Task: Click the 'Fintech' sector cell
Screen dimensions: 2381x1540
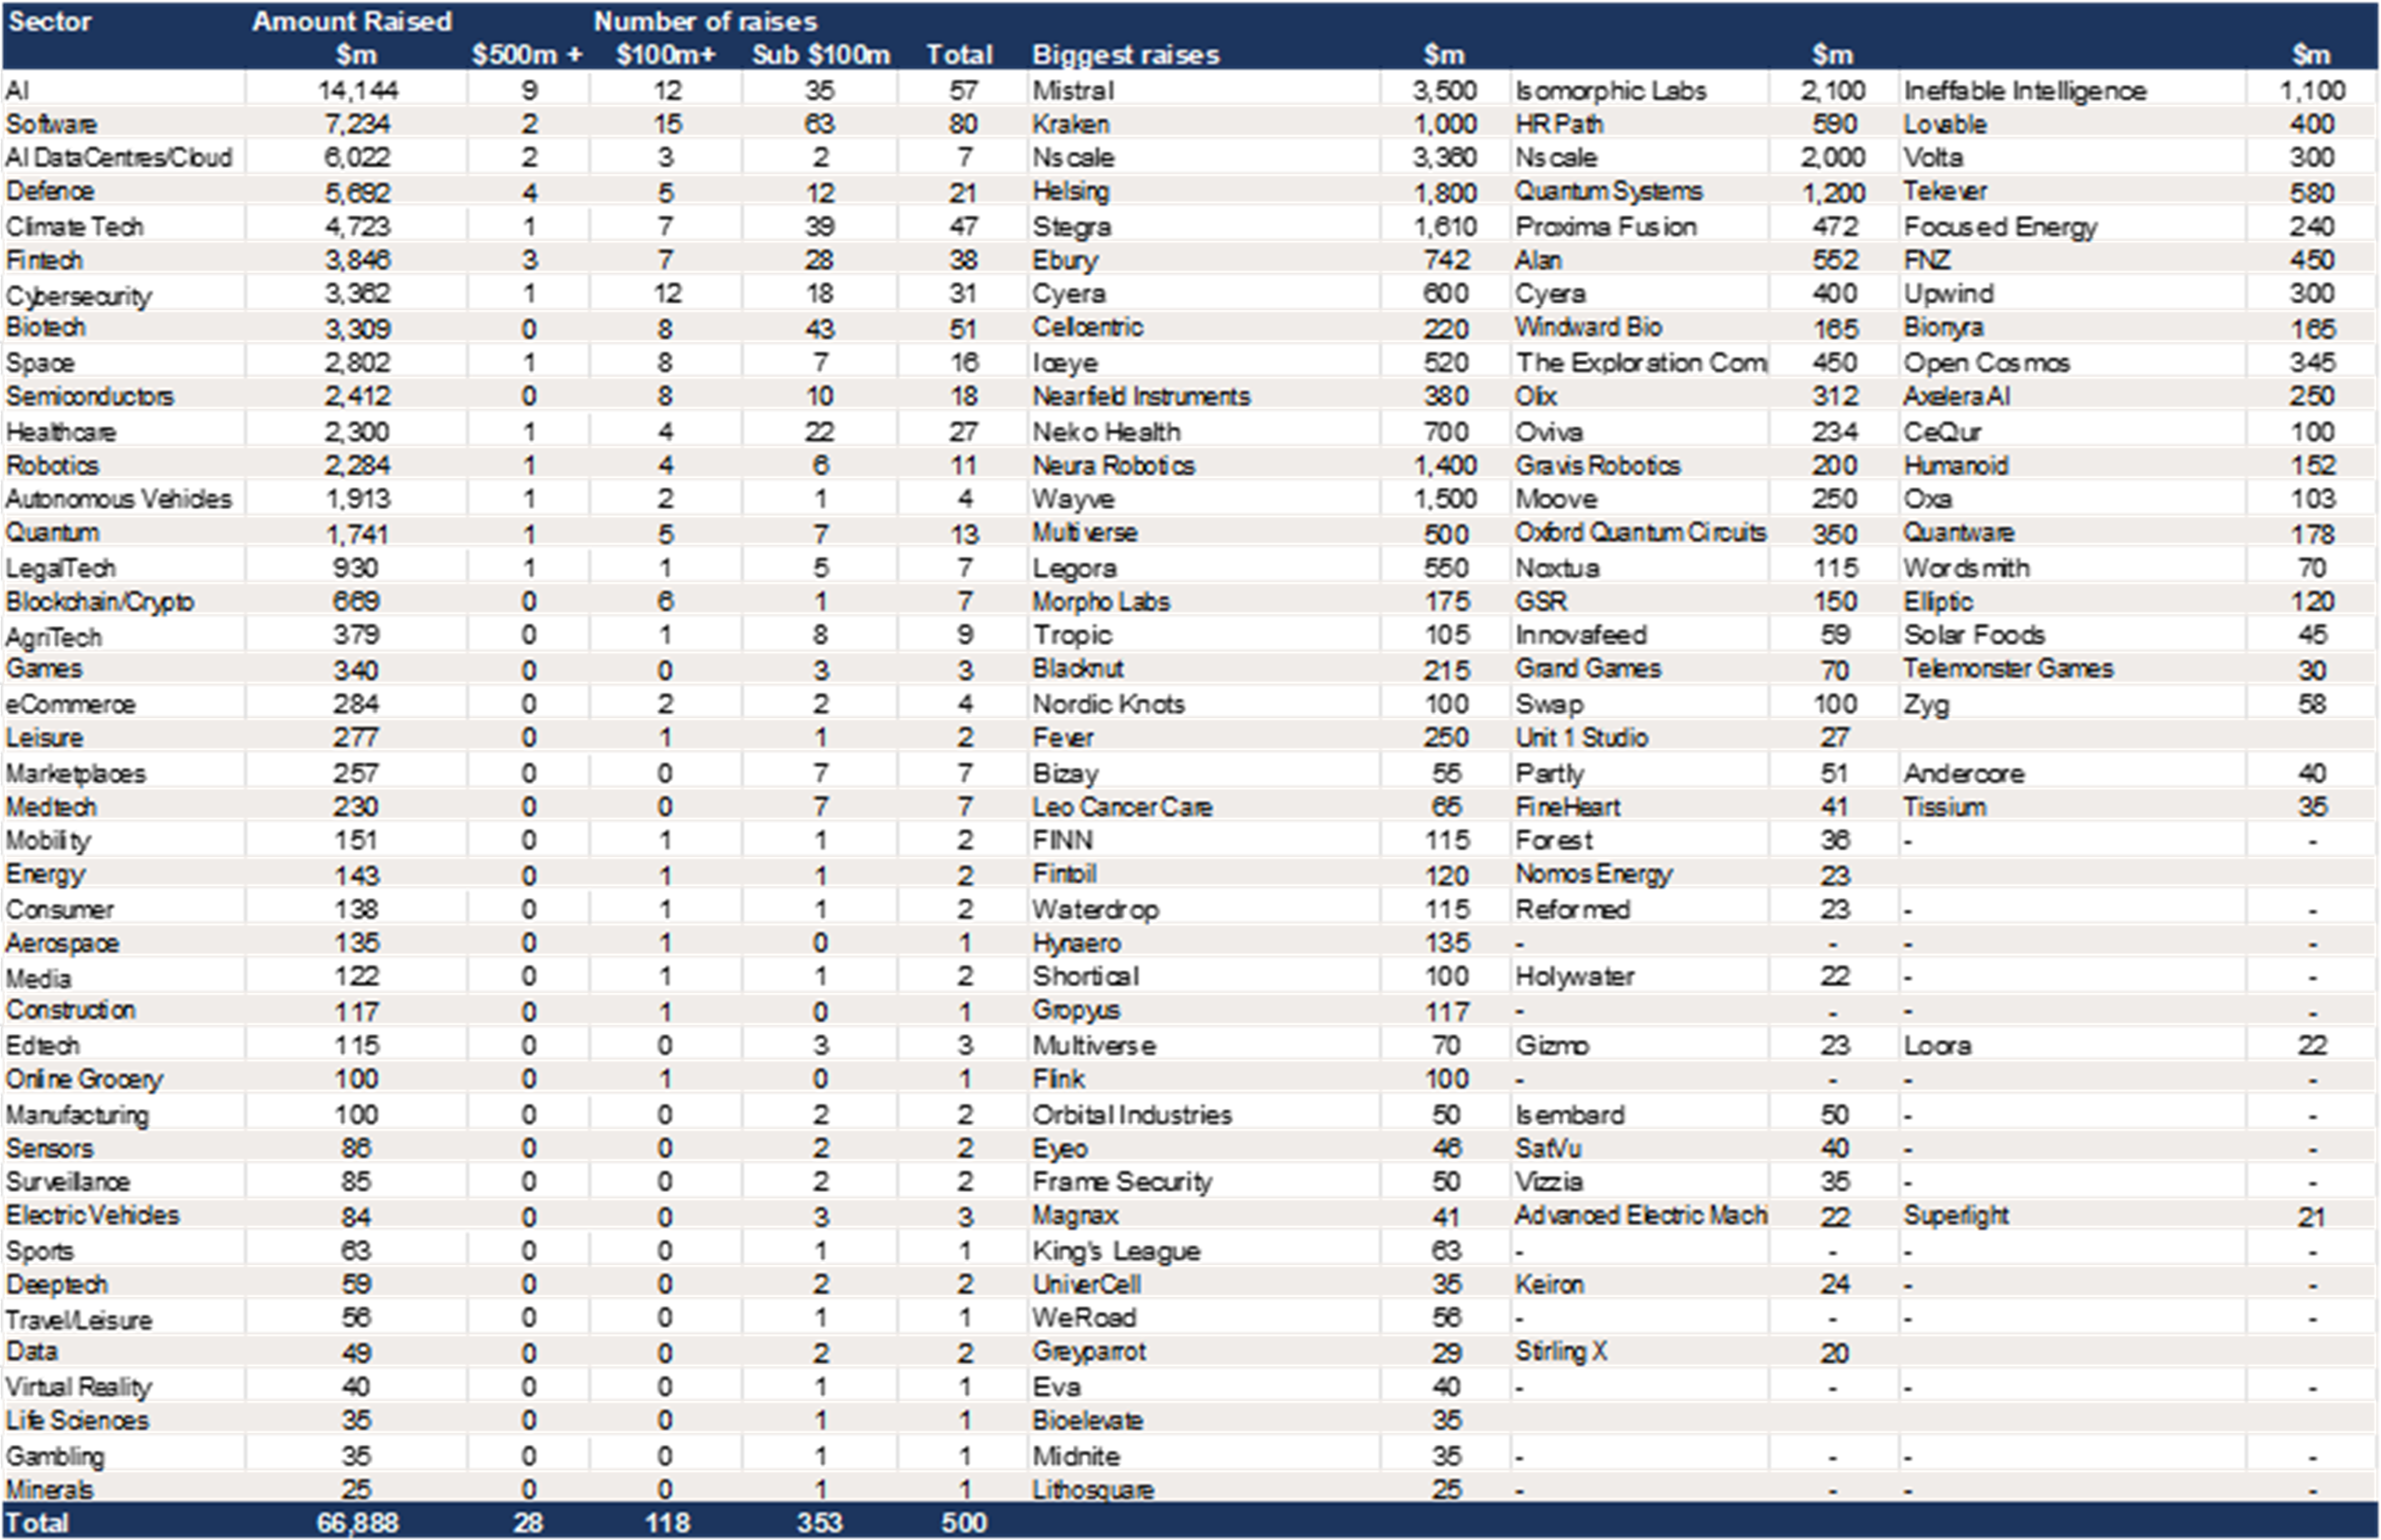Action: 44,260
